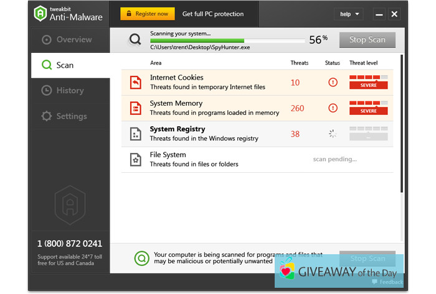
Task: Click Internet Cookies severe warning status icon
Action: tap(333, 82)
